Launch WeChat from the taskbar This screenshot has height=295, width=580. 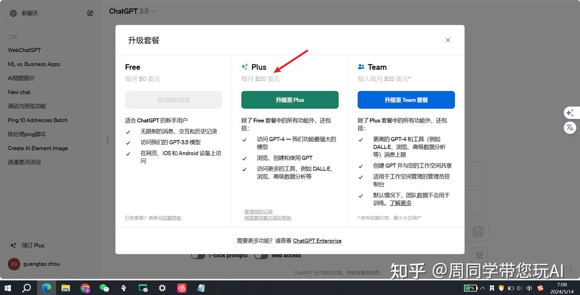pyautogui.click(x=104, y=288)
